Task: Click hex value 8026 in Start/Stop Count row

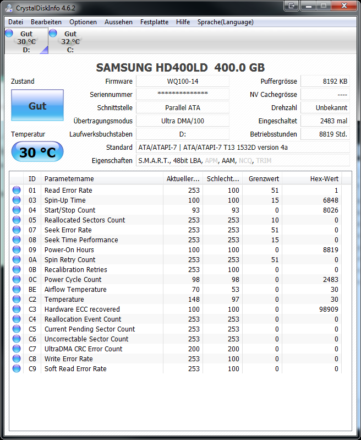Action: (330, 210)
